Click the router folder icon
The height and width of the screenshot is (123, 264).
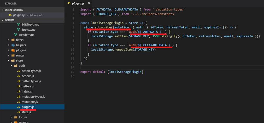[x=13, y=55]
